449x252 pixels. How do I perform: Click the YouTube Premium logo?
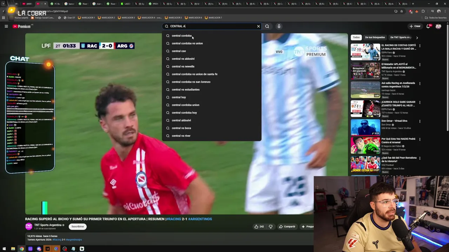click(x=22, y=26)
